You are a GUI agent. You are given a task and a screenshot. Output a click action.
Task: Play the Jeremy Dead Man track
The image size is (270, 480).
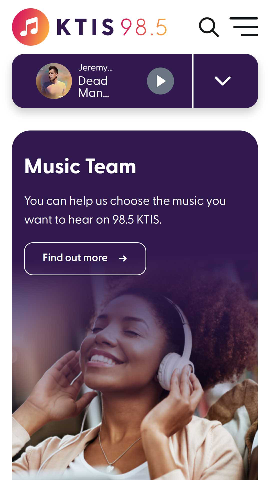[x=160, y=81]
